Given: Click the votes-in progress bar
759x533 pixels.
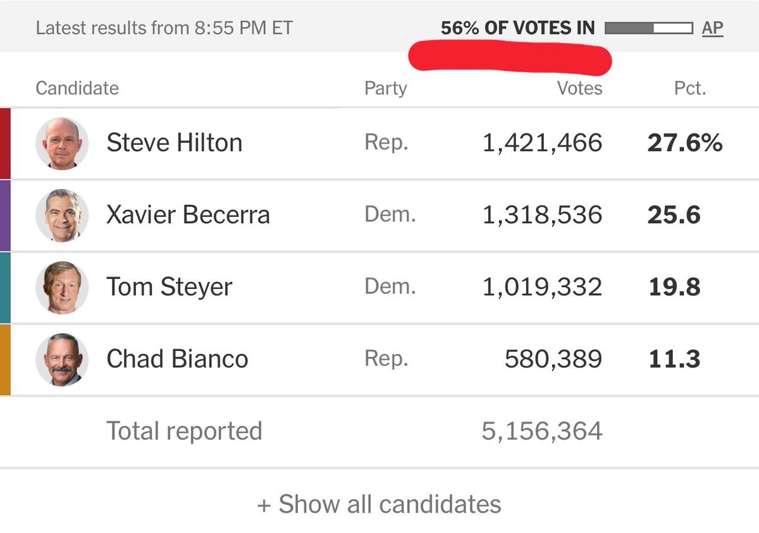Looking at the screenshot, I should pyautogui.click(x=648, y=28).
